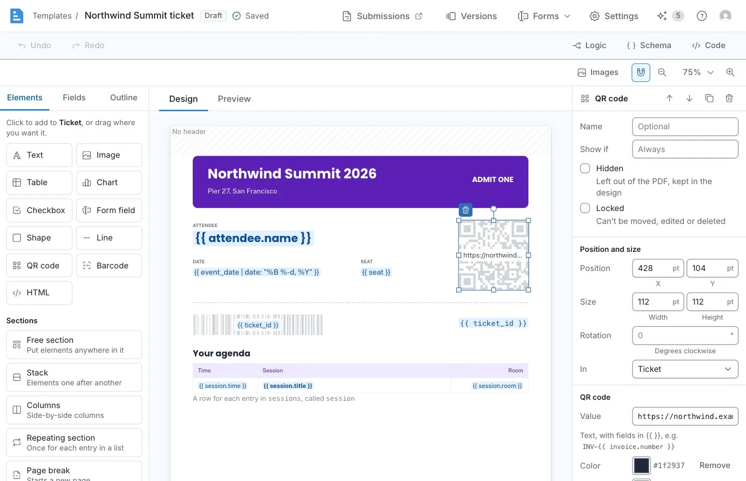
Task: Open the 'In' Ticket section dropdown
Action: (685, 369)
